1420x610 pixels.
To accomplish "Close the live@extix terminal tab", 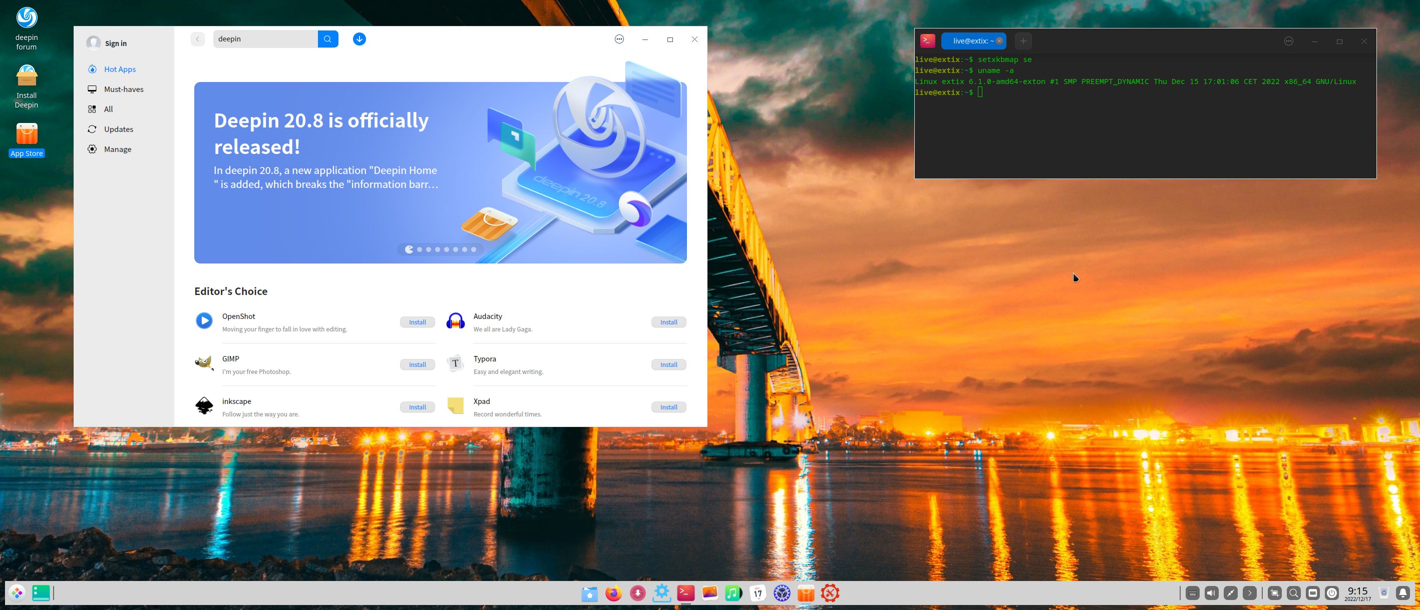I will (999, 40).
